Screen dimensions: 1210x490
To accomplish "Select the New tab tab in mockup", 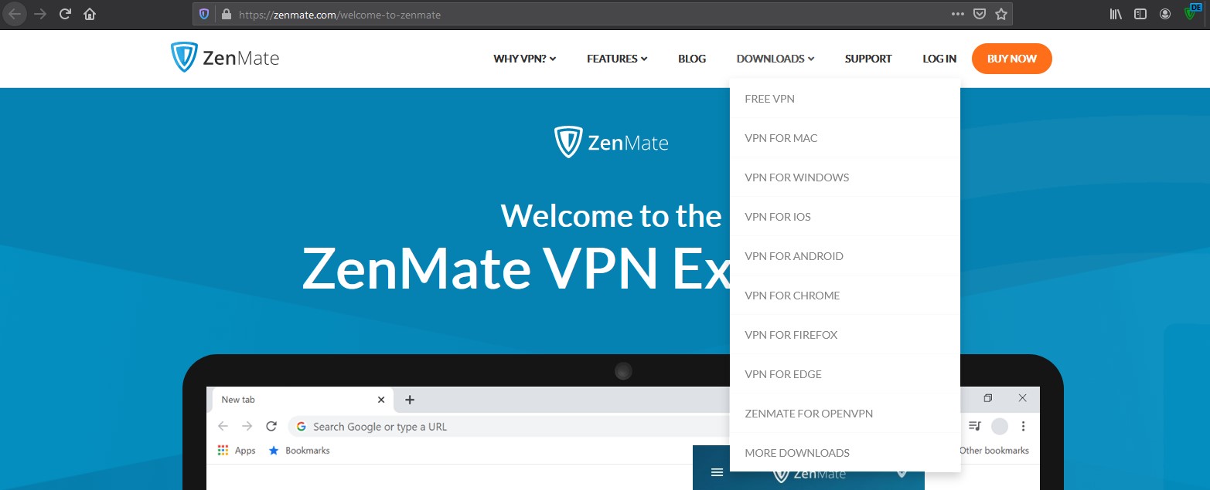I will [302, 400].
